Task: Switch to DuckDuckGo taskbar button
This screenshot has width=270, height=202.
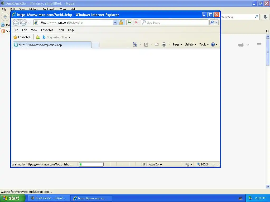Action: pyautogui.click(x=49, y=198)
